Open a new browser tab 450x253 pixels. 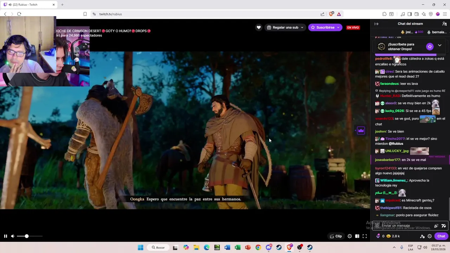point(62,5)
